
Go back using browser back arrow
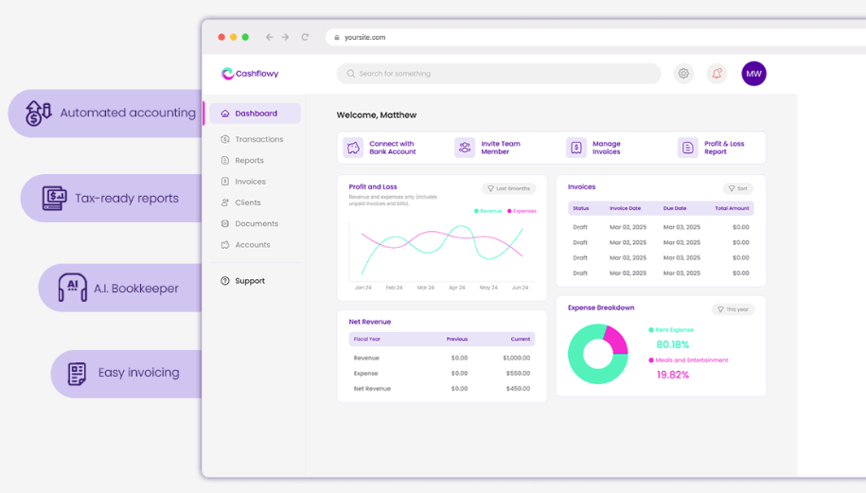point(270,37)
